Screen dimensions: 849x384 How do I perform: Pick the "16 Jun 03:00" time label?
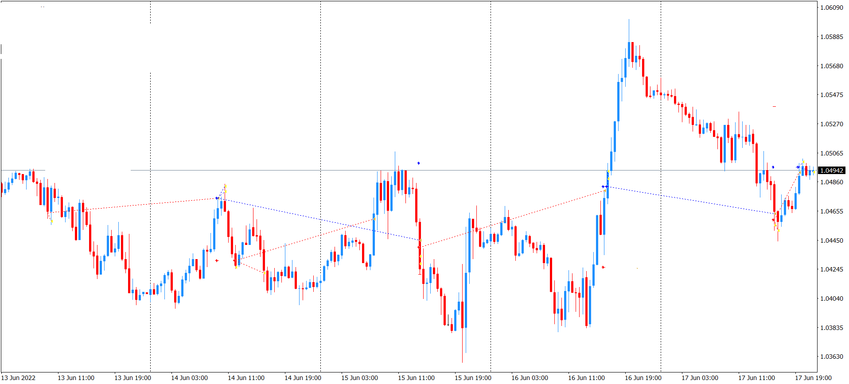530,378
